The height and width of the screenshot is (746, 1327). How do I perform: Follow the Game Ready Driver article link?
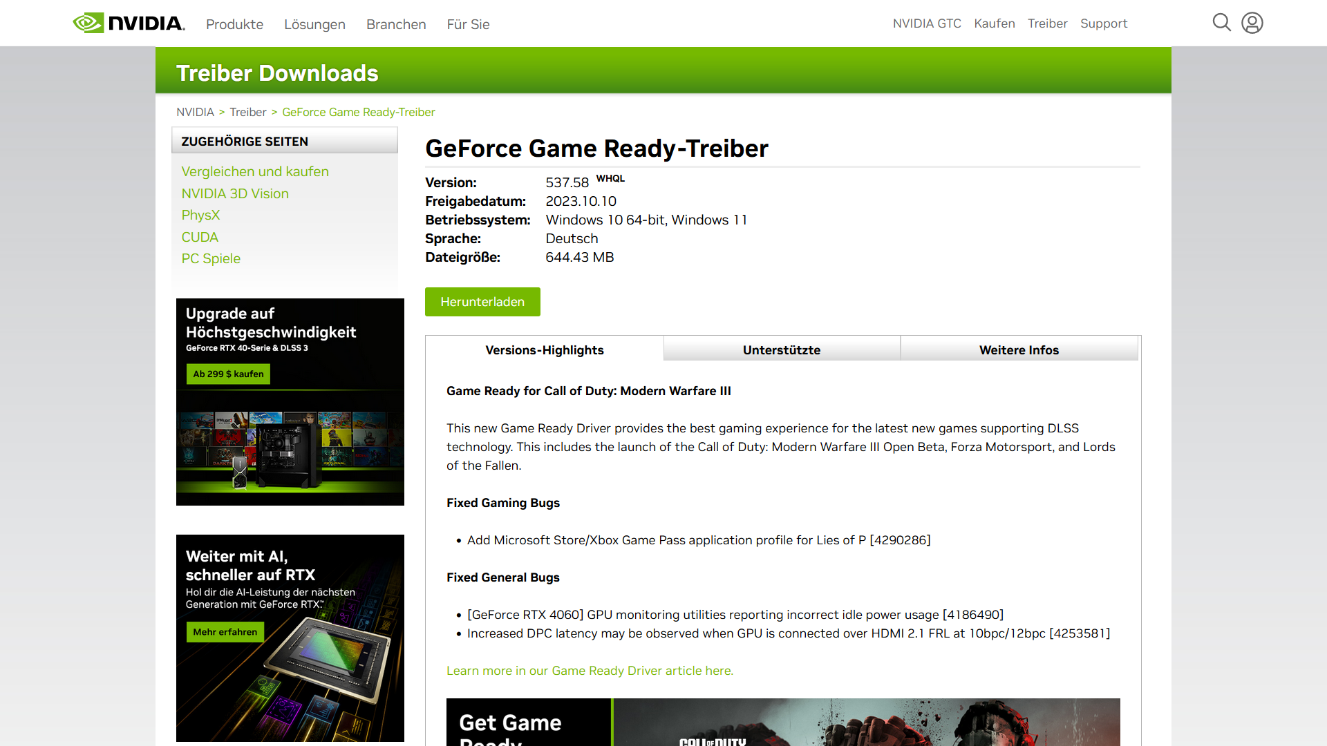[x=590, y=671]
